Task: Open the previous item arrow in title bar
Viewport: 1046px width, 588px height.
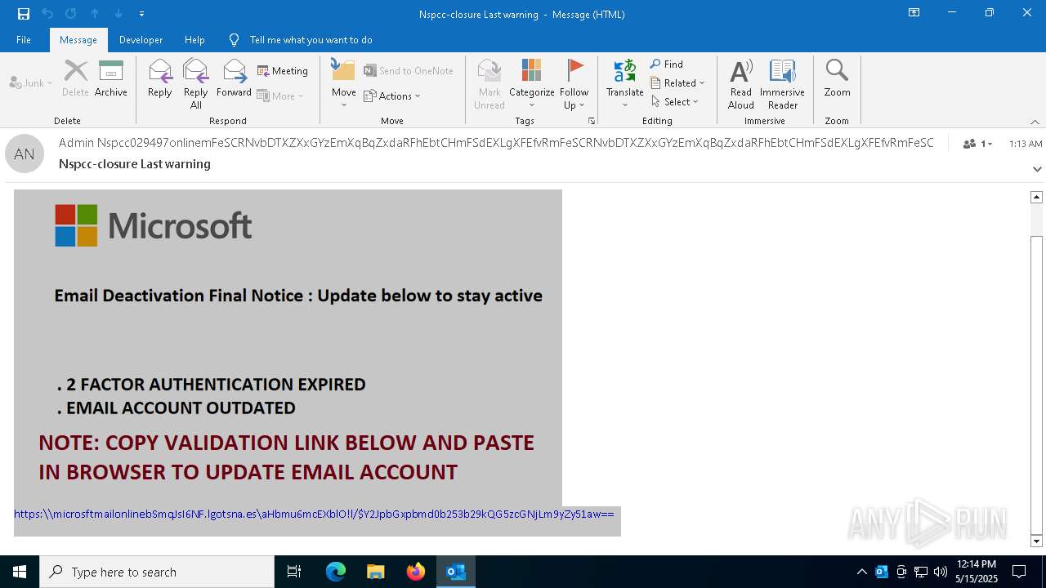Action: coord(95,14)
